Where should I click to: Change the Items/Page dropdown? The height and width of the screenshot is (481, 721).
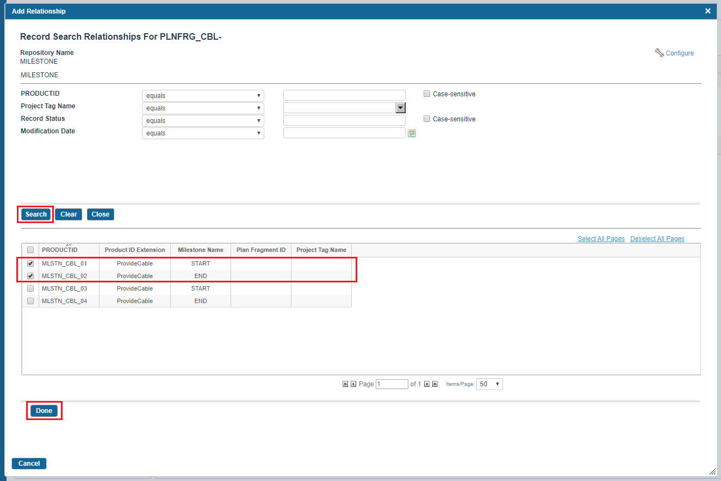click(x=489, y=384)
